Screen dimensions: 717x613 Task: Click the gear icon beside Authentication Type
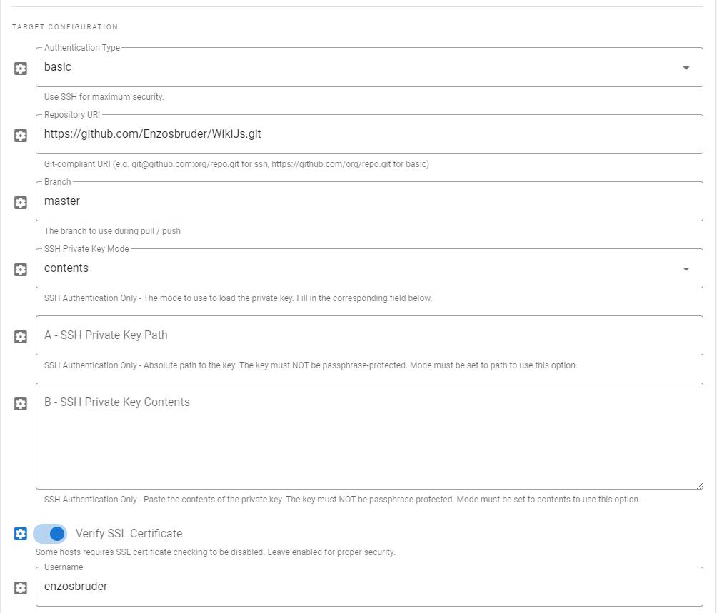(x=20, y=67)
